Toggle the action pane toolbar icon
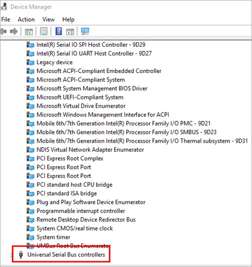252x267 pixels. pos(70,32)
